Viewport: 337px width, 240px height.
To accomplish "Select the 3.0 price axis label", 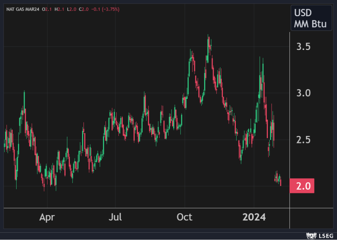I will [x=304, y=93].
